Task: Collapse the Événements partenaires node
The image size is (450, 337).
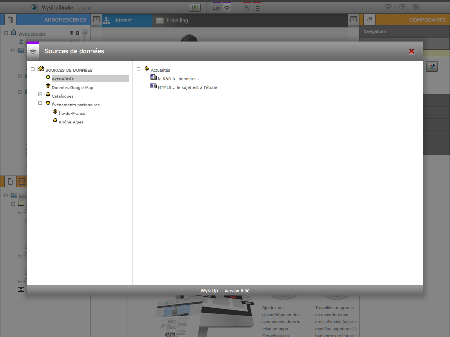Action: click(x=40, y=103)
